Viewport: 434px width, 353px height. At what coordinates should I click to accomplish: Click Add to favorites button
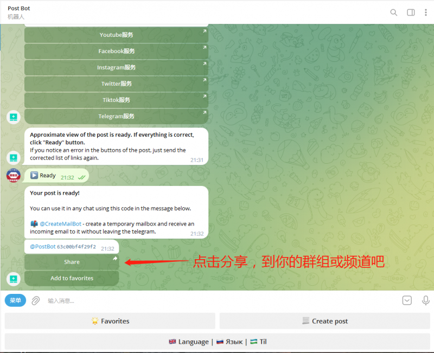72,278
